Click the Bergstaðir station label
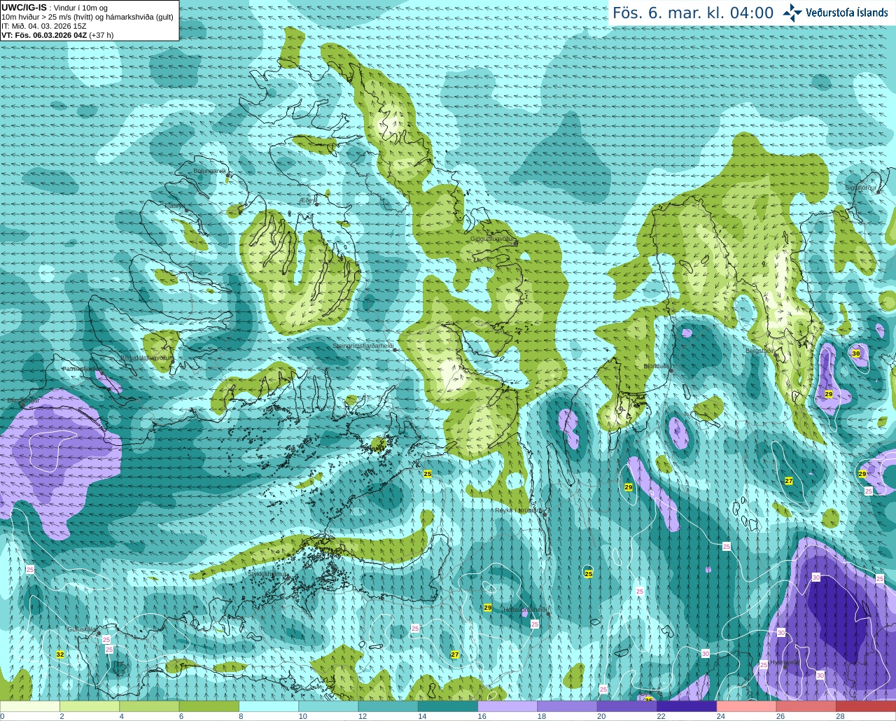The width and height of the screenshot is (896, 721). tap(759, 351)
